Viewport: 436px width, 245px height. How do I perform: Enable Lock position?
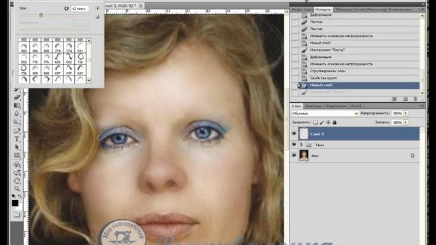click(328, 122)
